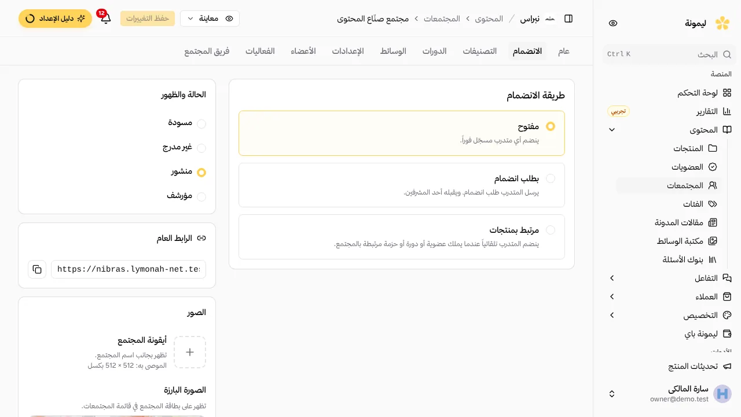
Task: Open user account switcher for سارة المالكي
Action: pos(667,394)
